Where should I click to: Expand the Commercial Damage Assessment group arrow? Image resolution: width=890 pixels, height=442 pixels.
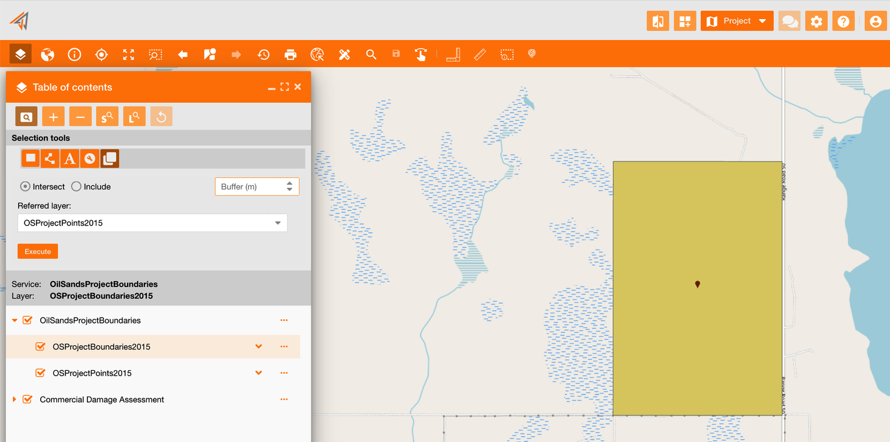pos(14,400)
